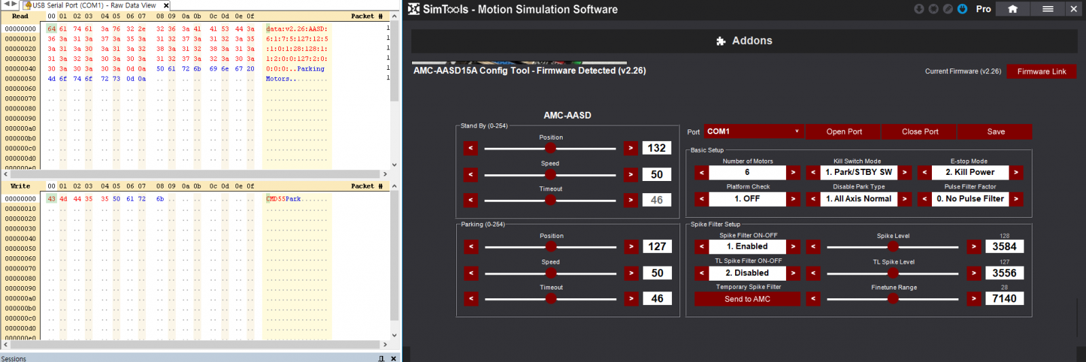Select next Pulse Filter Factor option
This screenshot has height=362, width=1086.
click(x=1016, y=199)
